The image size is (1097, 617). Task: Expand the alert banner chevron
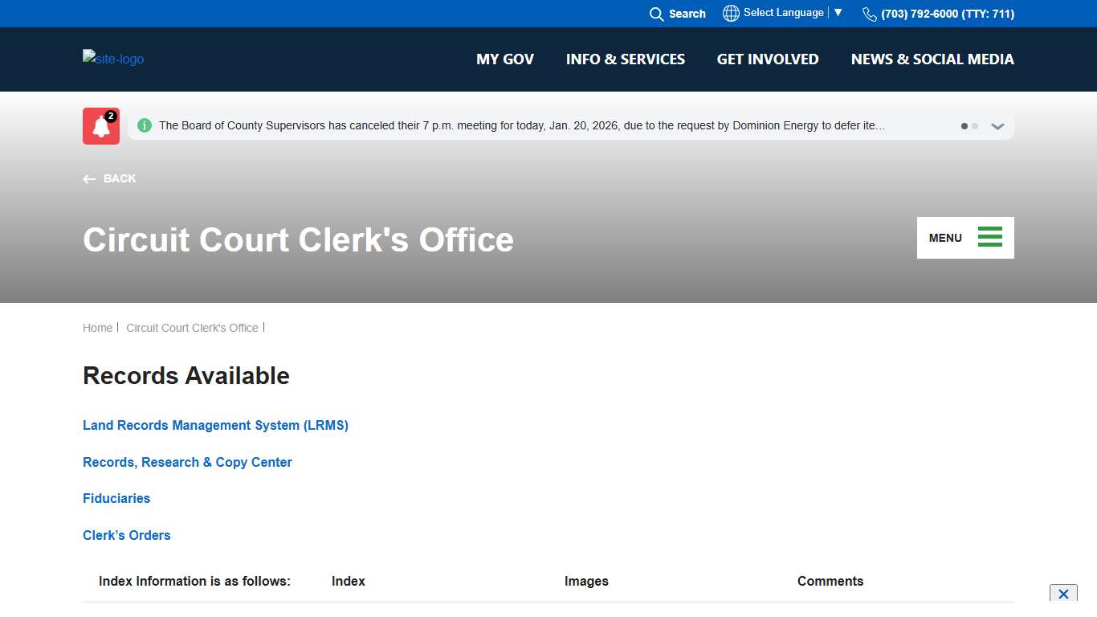tap(997, 126)
